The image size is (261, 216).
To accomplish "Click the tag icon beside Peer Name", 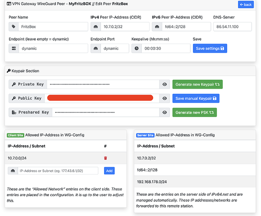I will click(13, 26).
